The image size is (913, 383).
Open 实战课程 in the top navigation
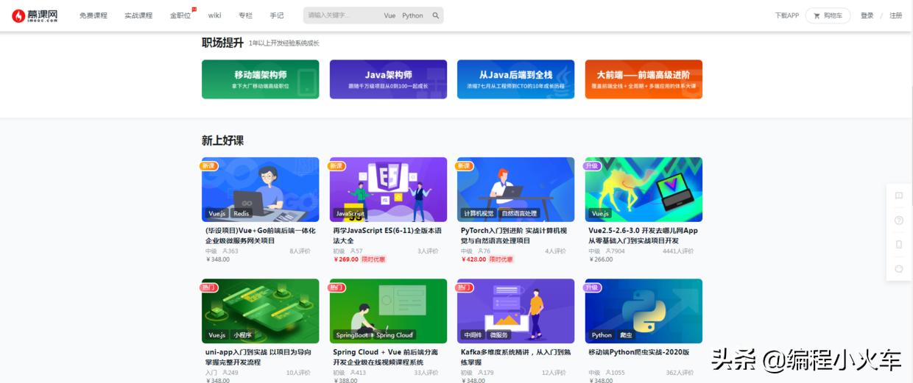pos(138,15)
